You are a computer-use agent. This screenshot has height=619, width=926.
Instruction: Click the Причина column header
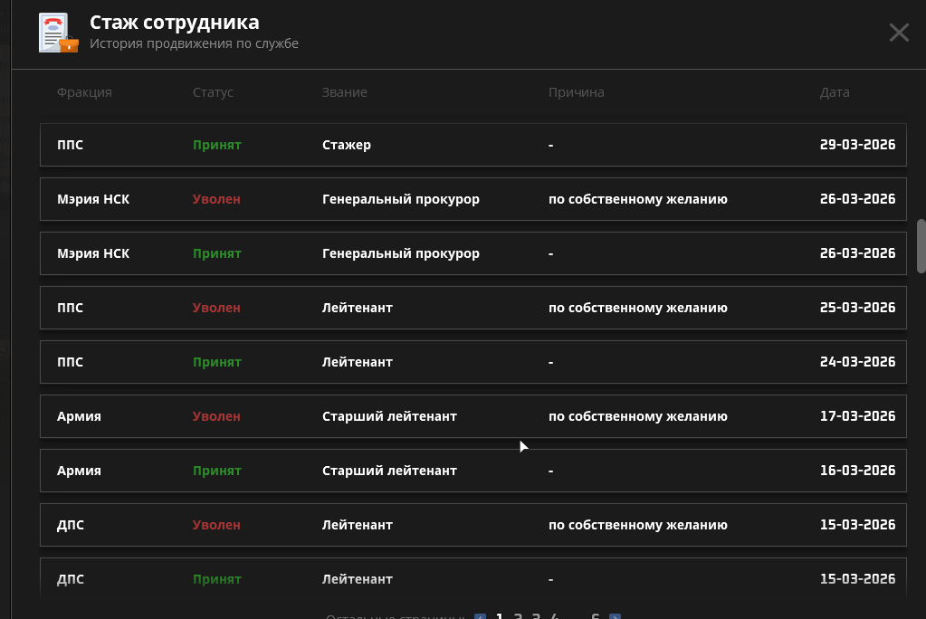click(576, 92)
